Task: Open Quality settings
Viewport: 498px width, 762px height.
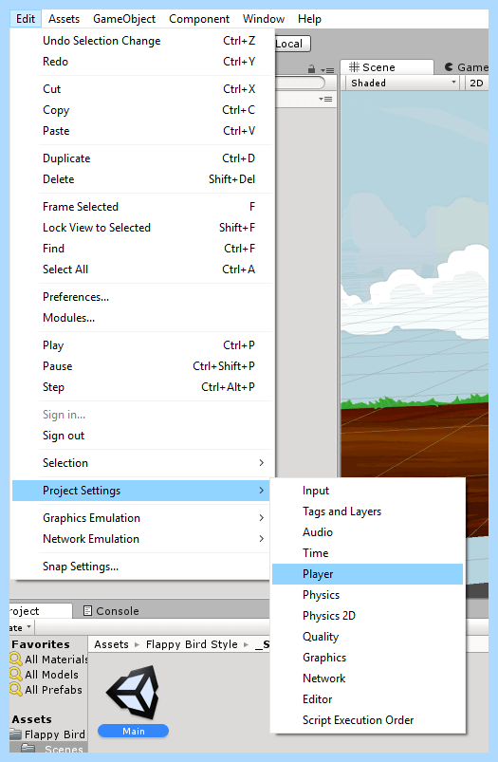Action: pos(367,637)
